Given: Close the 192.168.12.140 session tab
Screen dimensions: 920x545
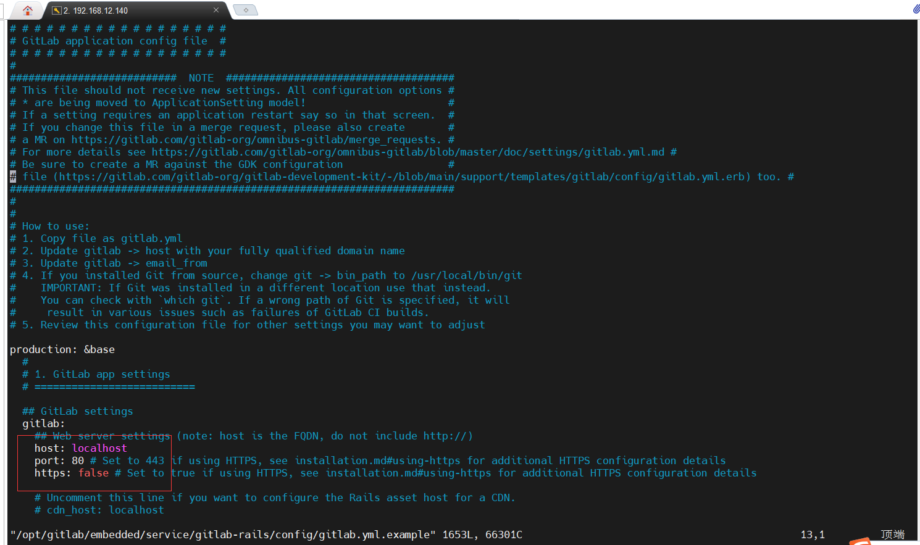Looking at the screenshot, I should [216, 10].
